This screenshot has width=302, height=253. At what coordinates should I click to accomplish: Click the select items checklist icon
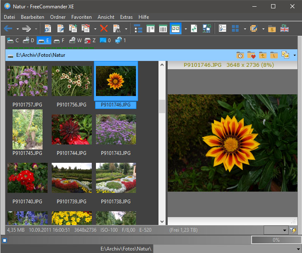(x=222, y=28)
